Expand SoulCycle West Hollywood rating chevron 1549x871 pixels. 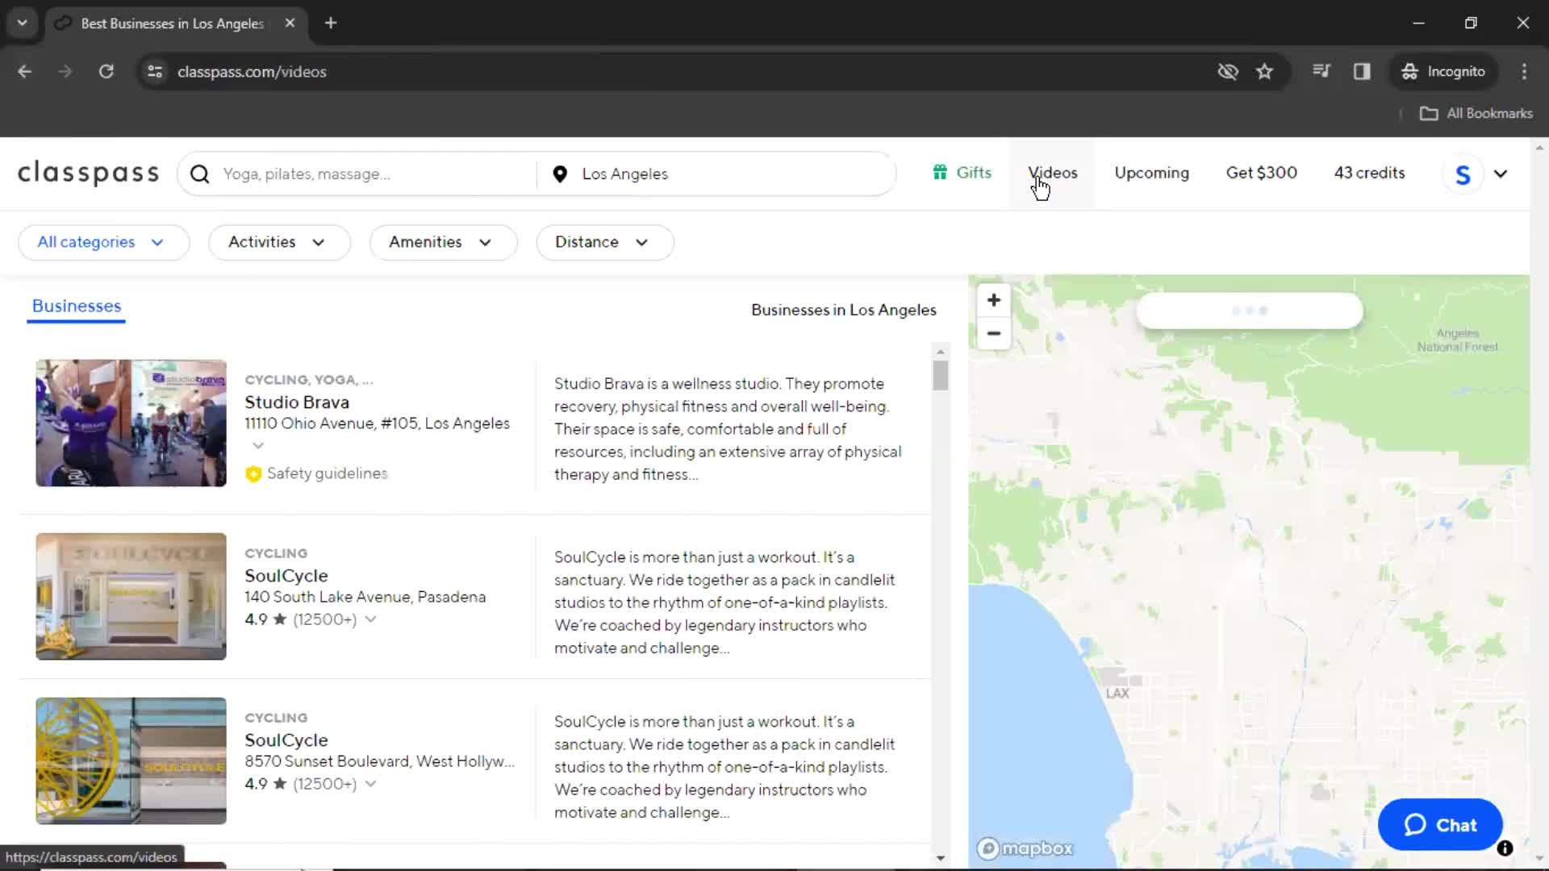click(x=370, y=784)
